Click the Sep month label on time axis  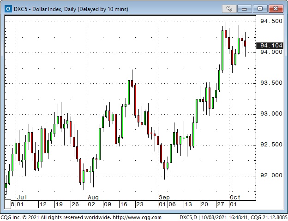click(x=164, y=198)
